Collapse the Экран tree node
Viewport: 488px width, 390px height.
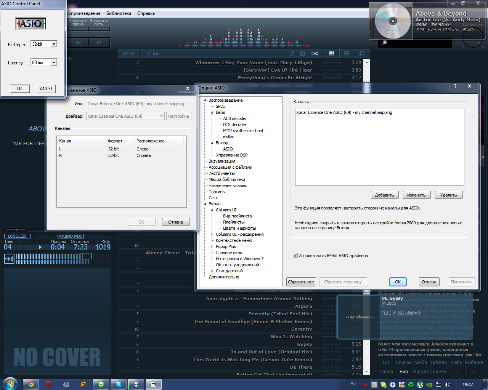coord(205,204)
